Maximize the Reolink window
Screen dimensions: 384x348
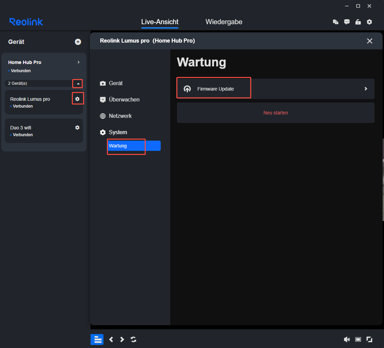point(358,6)
